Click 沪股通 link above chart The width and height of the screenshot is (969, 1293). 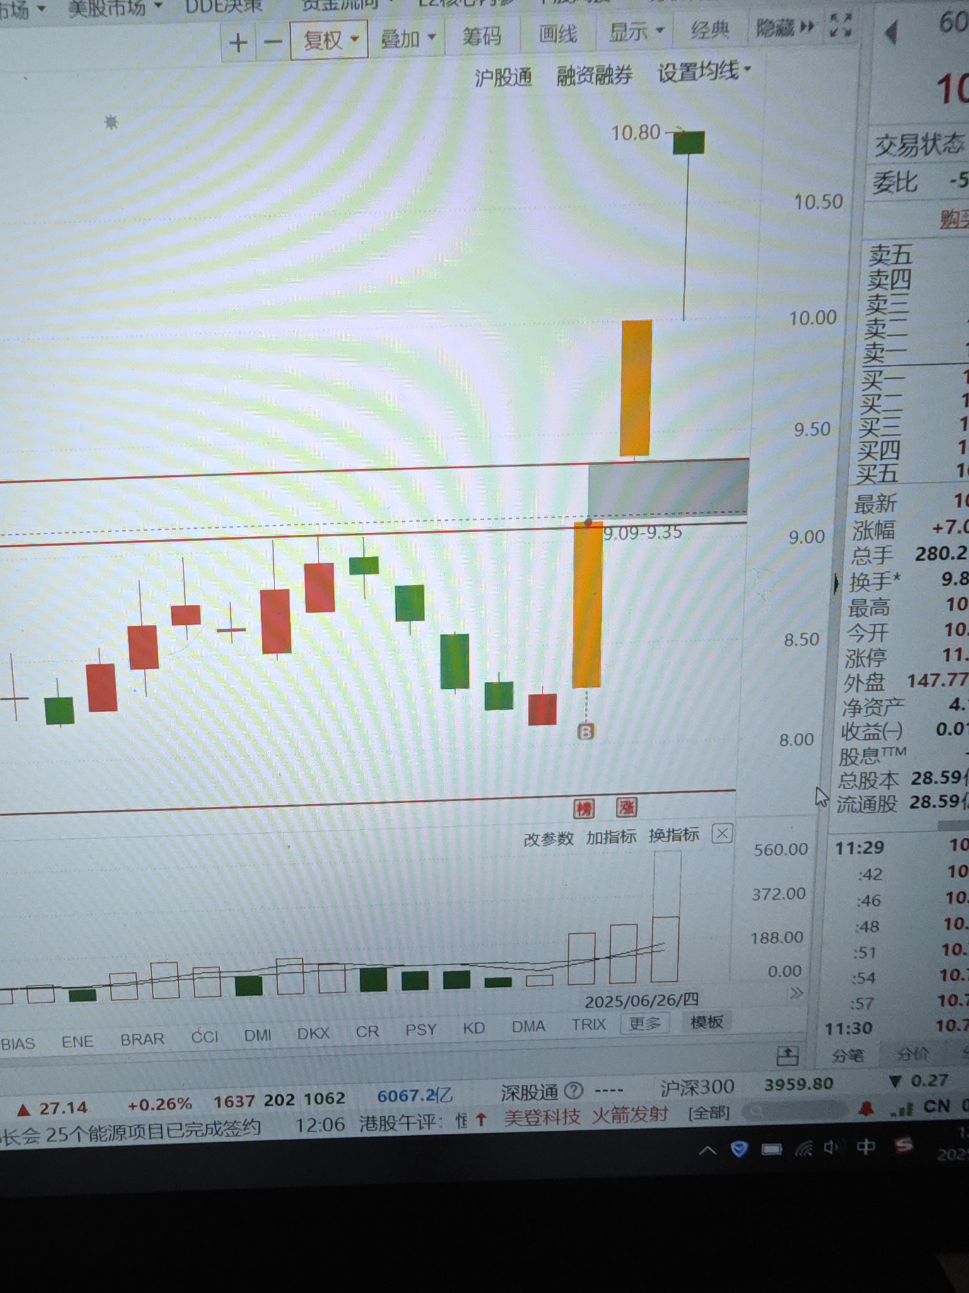[503, 77]
